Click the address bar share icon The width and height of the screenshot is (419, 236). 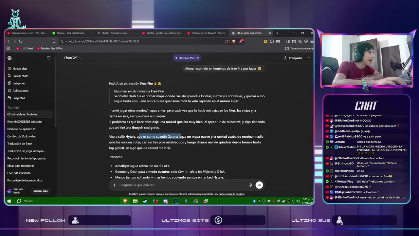(x=226, y=41)
